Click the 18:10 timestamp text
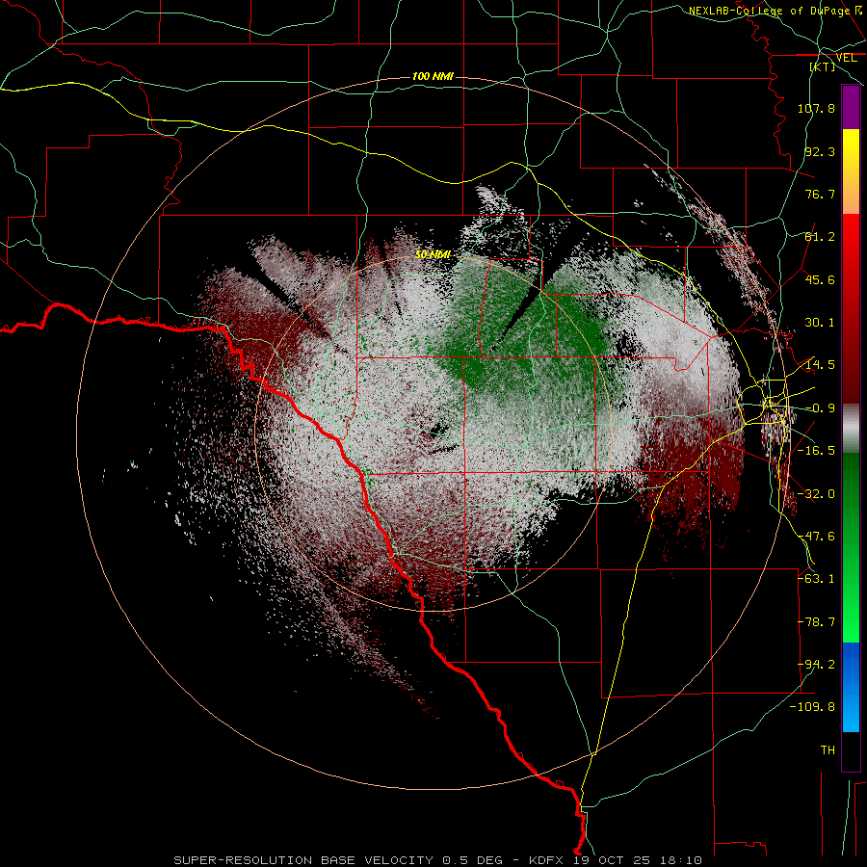The image size is (867, 867). click(x=679, y=860)
